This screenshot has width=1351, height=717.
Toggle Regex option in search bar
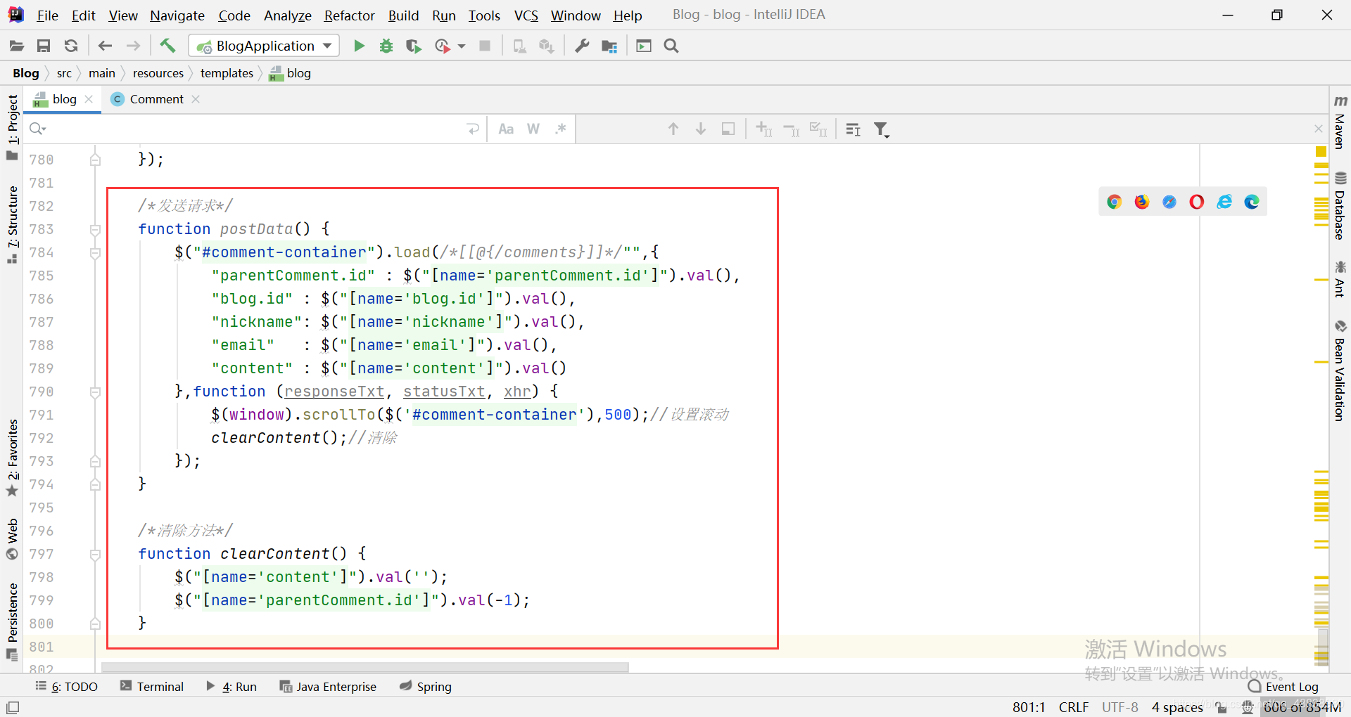tap(560, 129)
